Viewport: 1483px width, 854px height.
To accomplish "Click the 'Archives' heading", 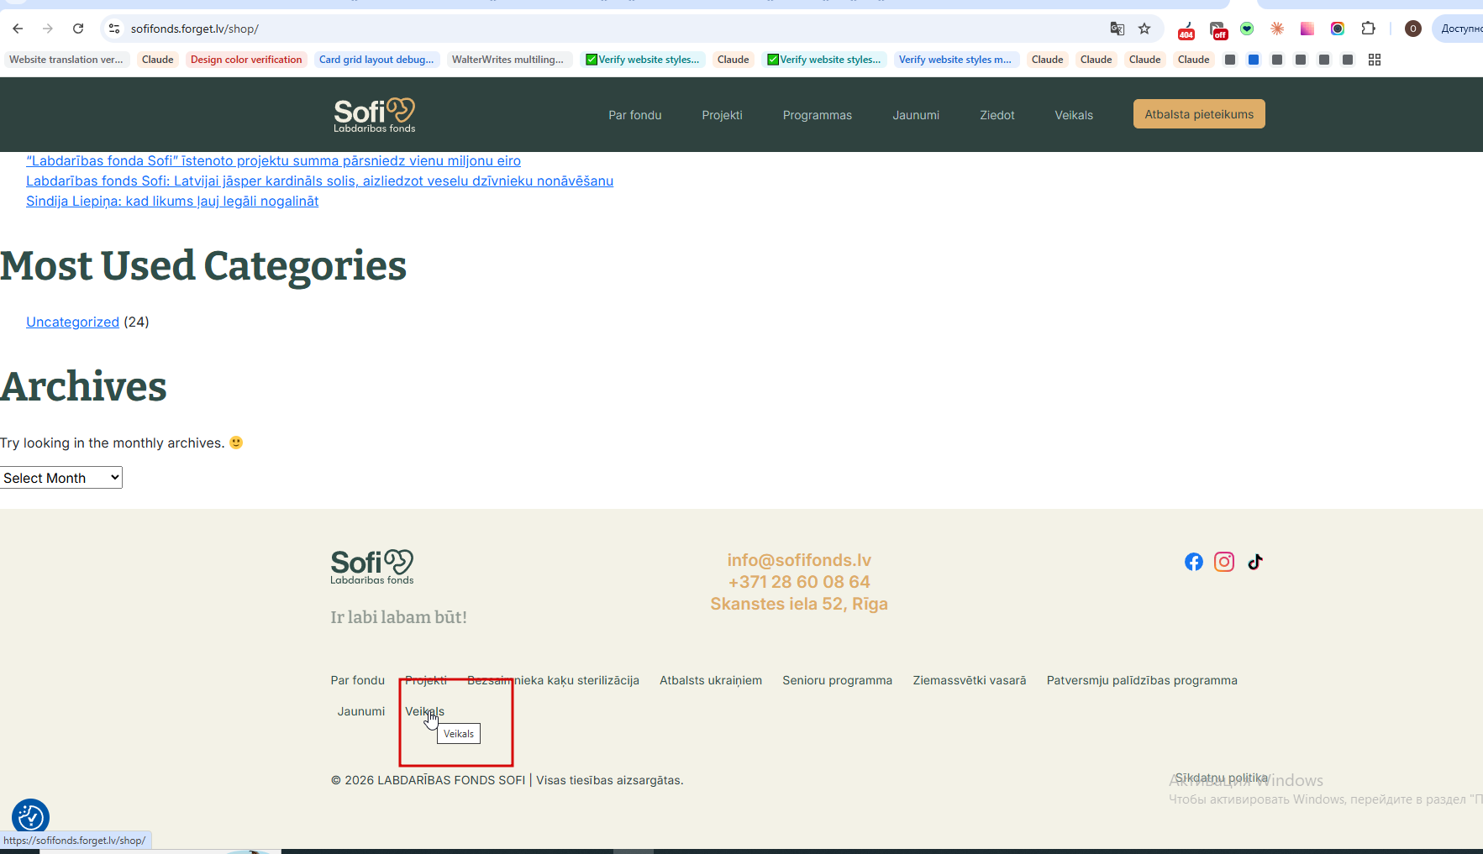I will (83, 387).
